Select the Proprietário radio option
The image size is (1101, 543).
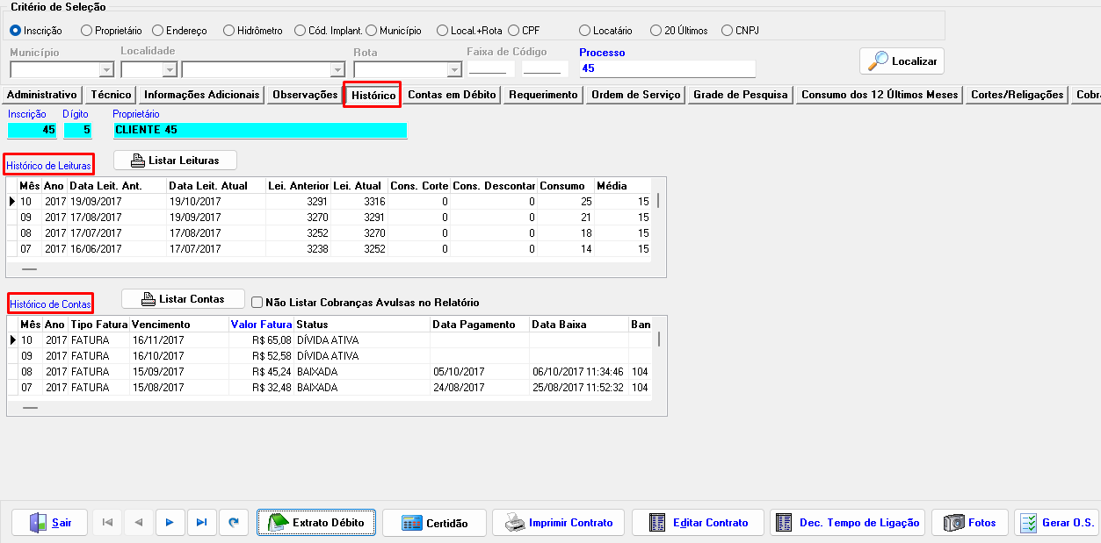tap(86, 31)
